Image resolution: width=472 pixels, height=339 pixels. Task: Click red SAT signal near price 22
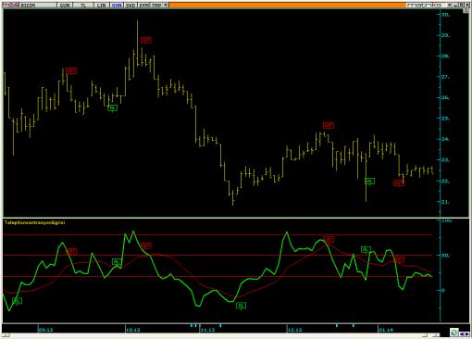399,182
